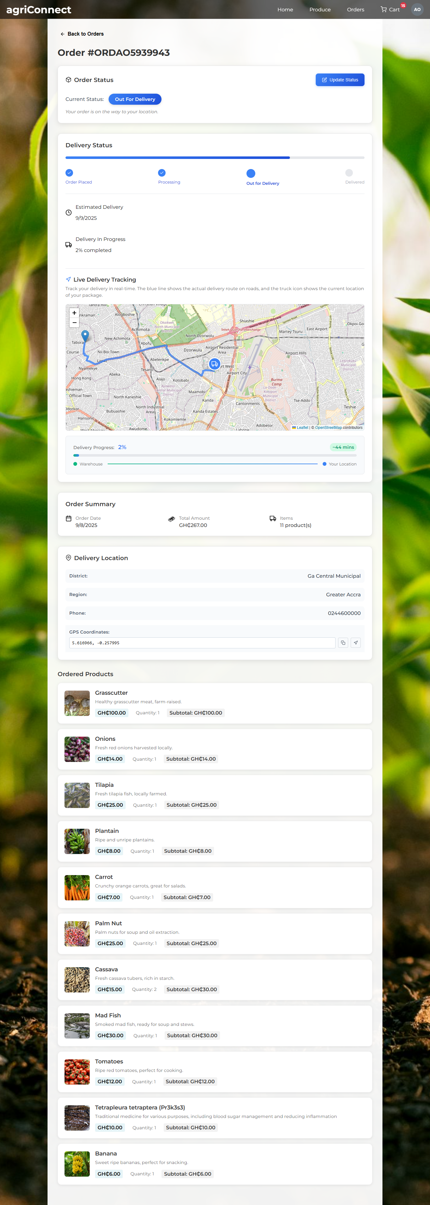Zoom in on the delivery map
Viewport: 430px width, 1205px height.
tap(74, 313)
